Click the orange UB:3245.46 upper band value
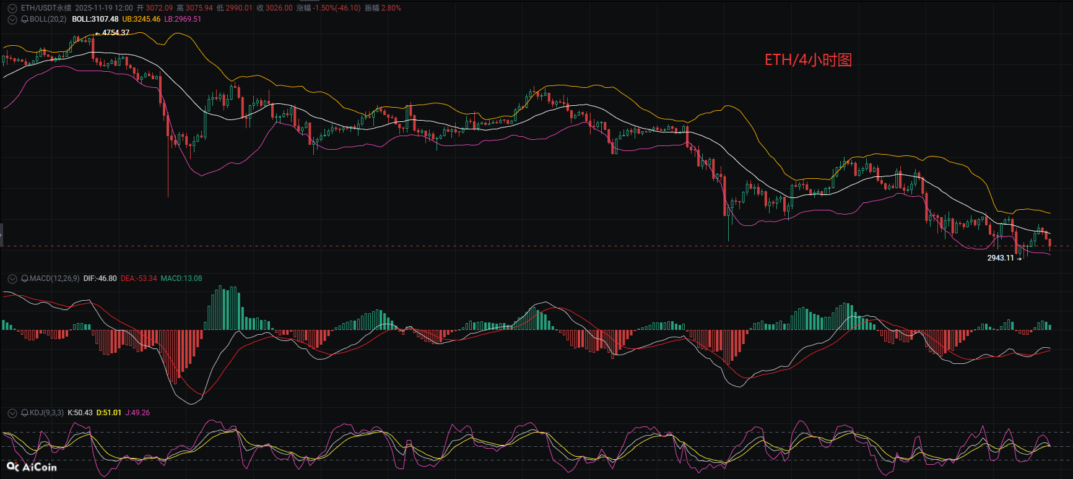Screen dimensions: 1073x479 tap(141, 19)
